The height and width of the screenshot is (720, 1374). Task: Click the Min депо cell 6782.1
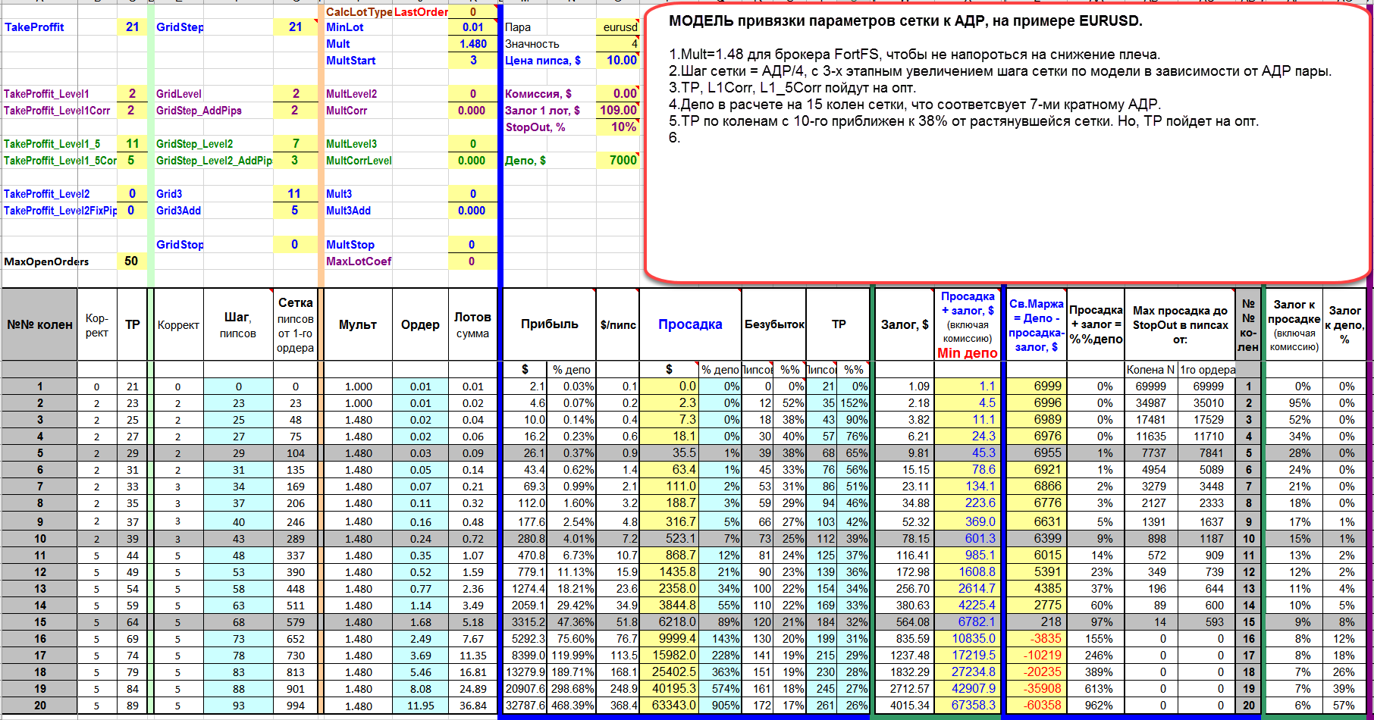967,622
